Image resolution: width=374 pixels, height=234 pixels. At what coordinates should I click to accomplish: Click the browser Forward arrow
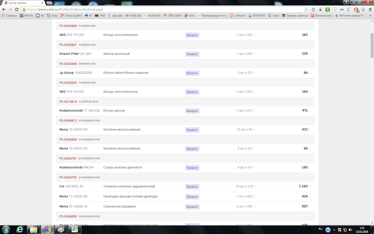10,9
